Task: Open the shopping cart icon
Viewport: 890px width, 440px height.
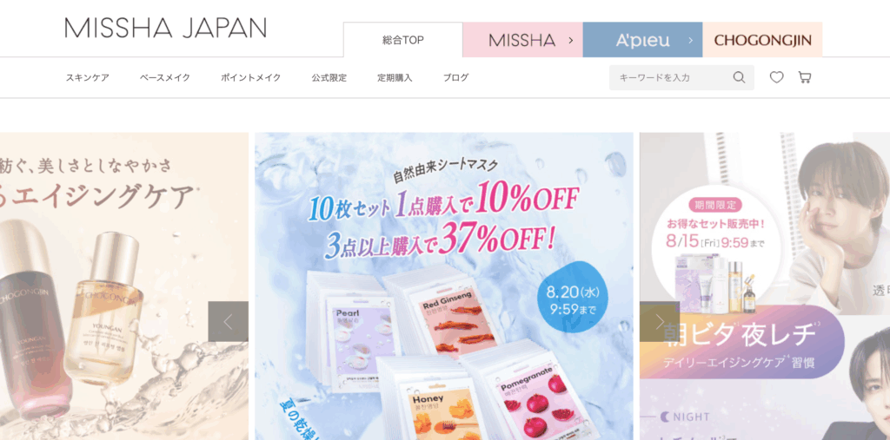Action: click(804, 77)
